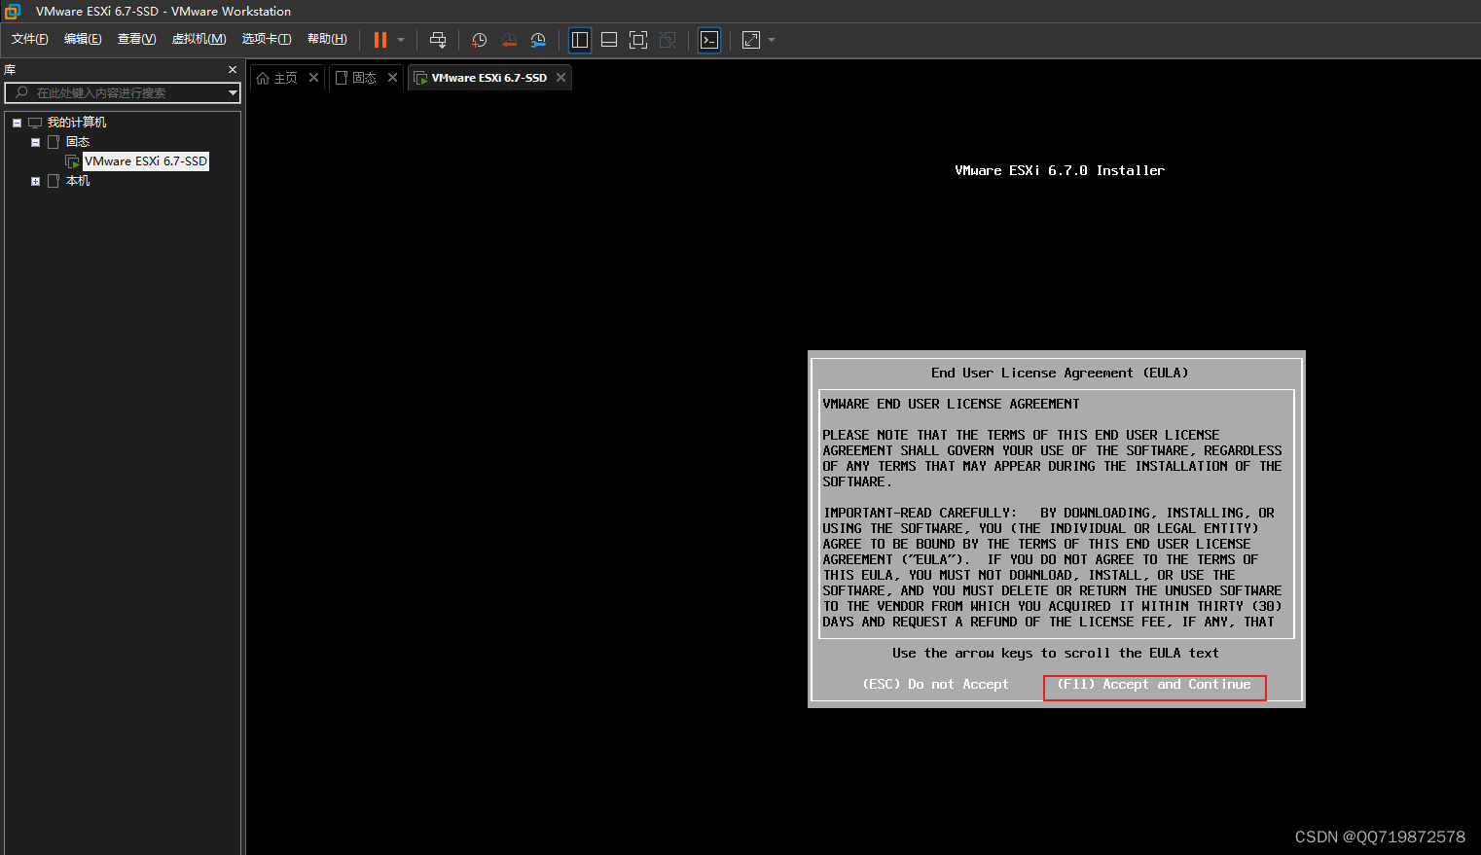Click the VMware ESXi 6.7.0 Installer title
Viewport: 1481px width, 855px height.
[x=1060, y=170]
